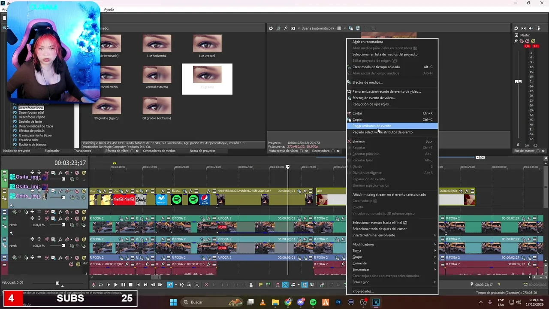
Task: Choose Pegado selectivo de atributos de evento
Action: click(392, 132)
